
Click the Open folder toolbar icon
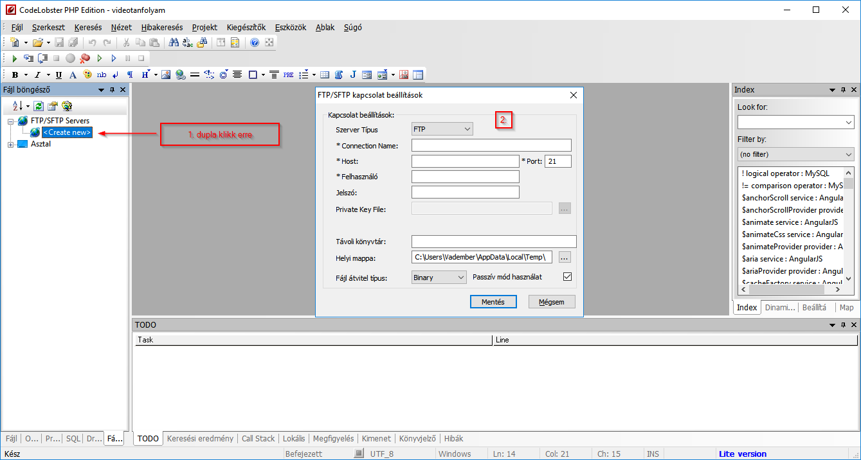point(38,42)
